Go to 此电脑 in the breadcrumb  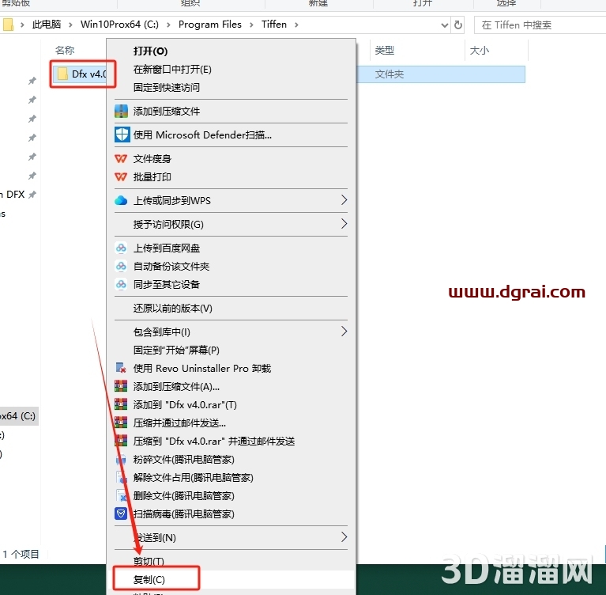pos(47,25)
